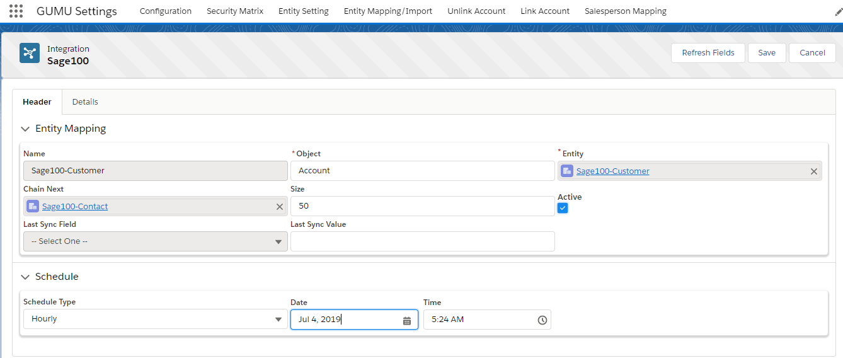Switch to the Details tab
Viewport: 843px width, 358px height.
pos(85,101)
